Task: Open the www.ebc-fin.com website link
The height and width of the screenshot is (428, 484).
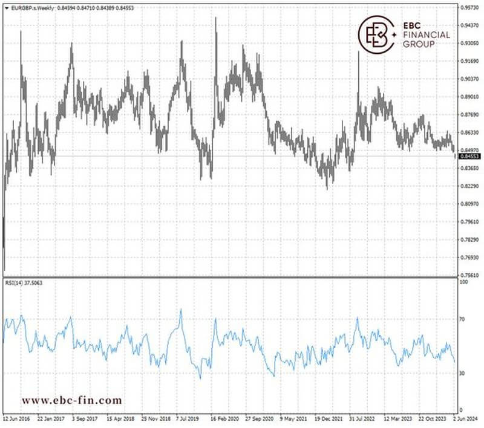Action: (x=71, y=400)
